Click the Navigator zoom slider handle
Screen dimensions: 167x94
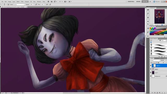pos(162,25)
